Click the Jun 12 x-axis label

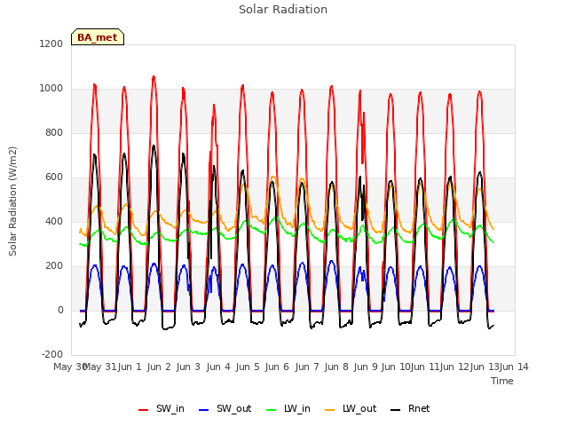tap(455, 367)
